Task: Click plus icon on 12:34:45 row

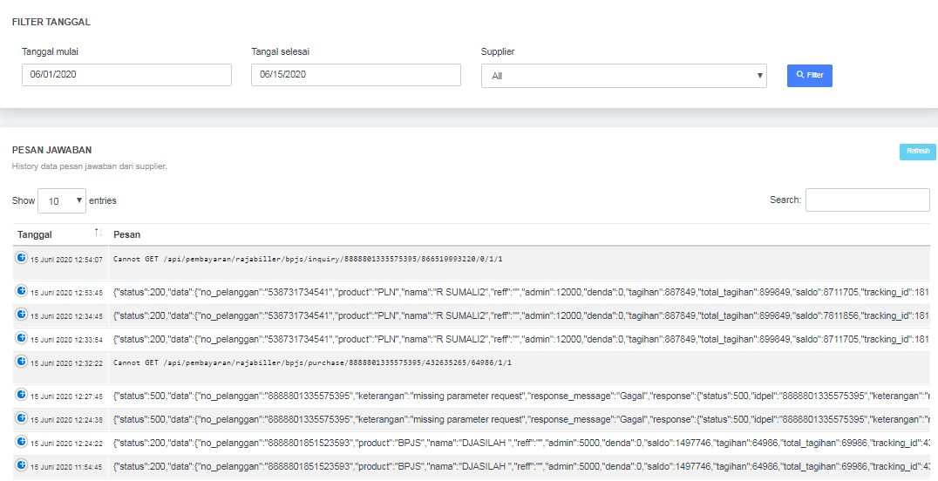Action: pos(22,315)
